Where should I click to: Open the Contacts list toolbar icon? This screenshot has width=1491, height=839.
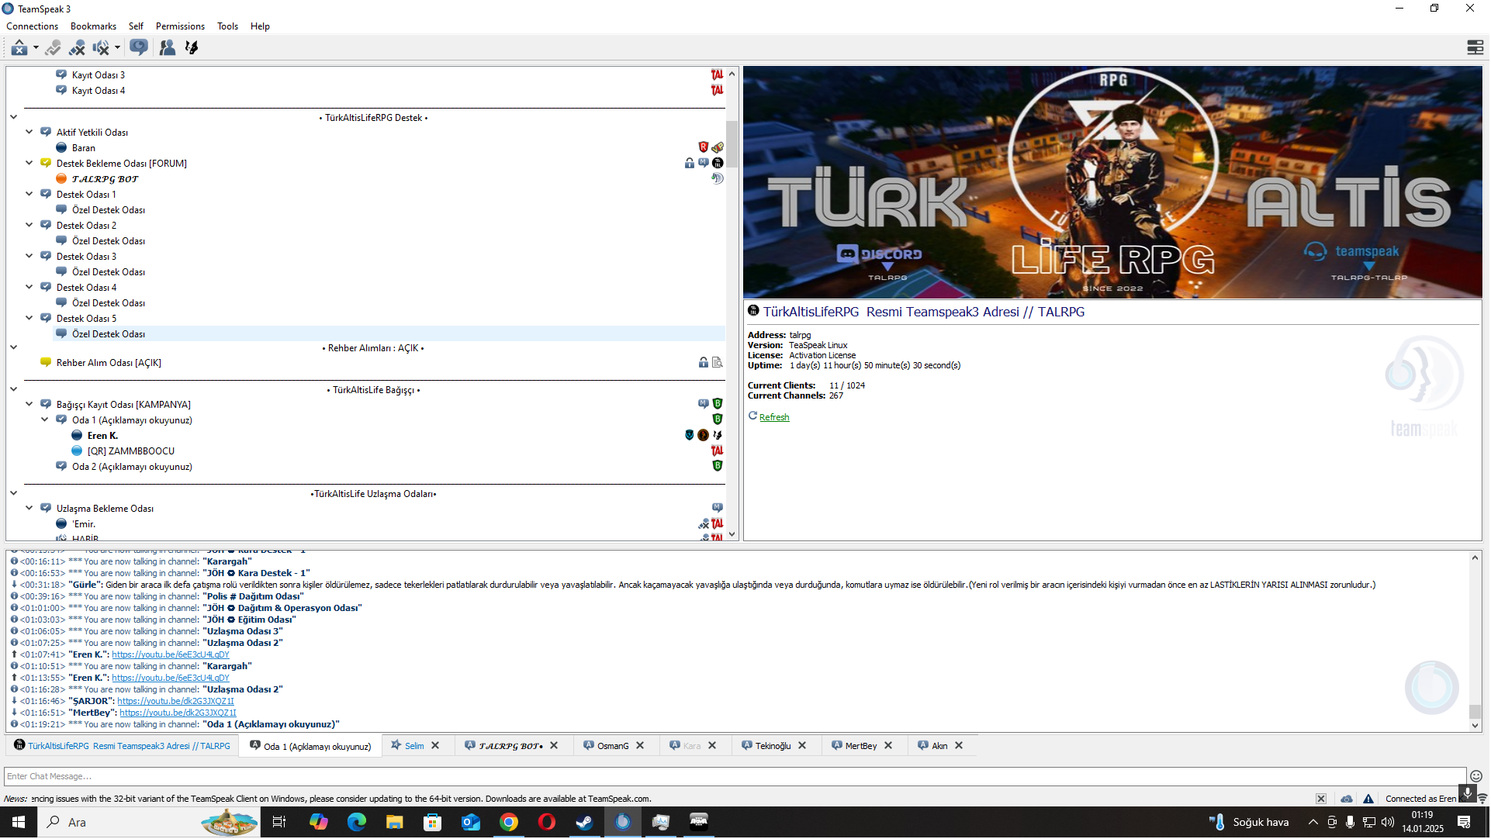[x=167, y=48]
